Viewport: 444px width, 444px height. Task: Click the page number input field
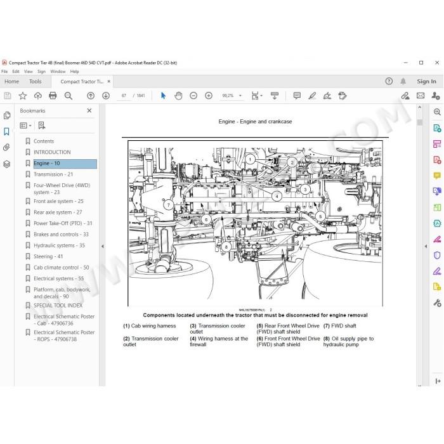pos(124,96)
